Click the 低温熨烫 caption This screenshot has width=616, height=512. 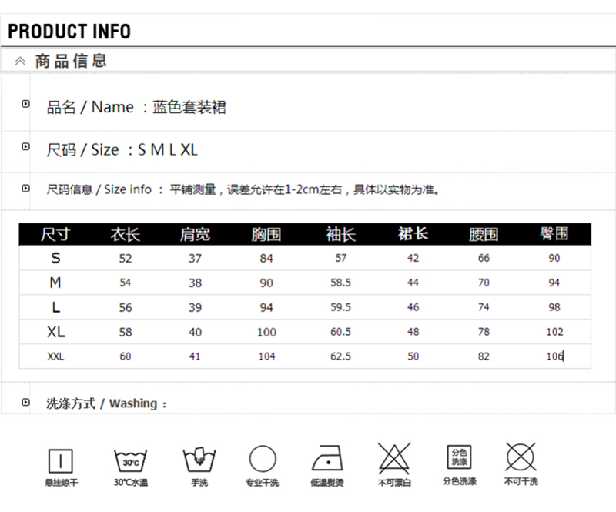click(x=327, y=482)
